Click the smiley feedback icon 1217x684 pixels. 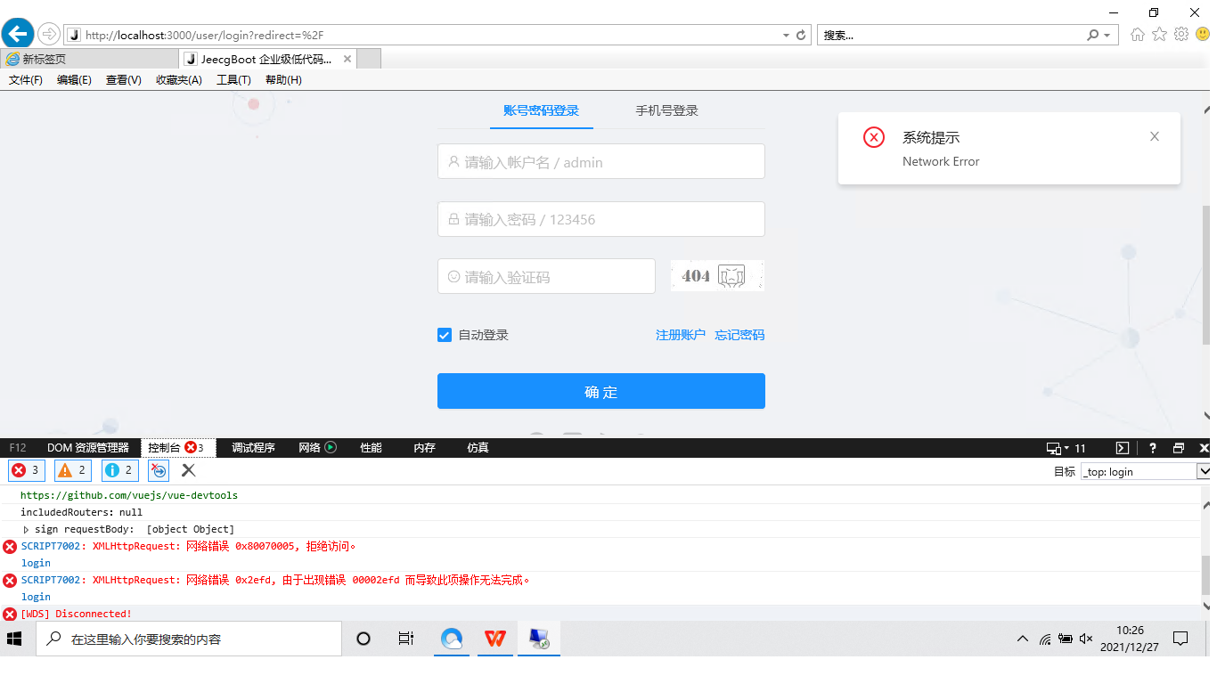coord(1203,35)
